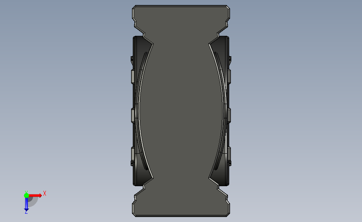Select the lower tab on the right rail
Viewport: 362px width, 222px height.
click(229, 154)
